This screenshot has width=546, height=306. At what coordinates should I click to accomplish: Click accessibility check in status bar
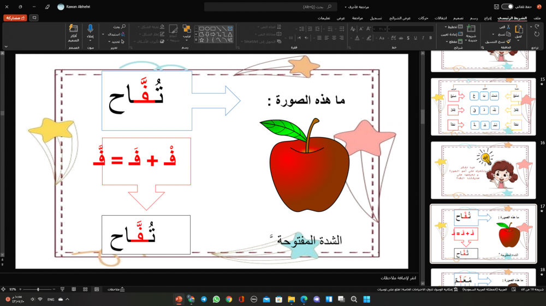(417, 289)
